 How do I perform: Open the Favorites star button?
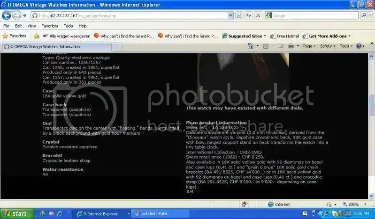pos(15,36)
